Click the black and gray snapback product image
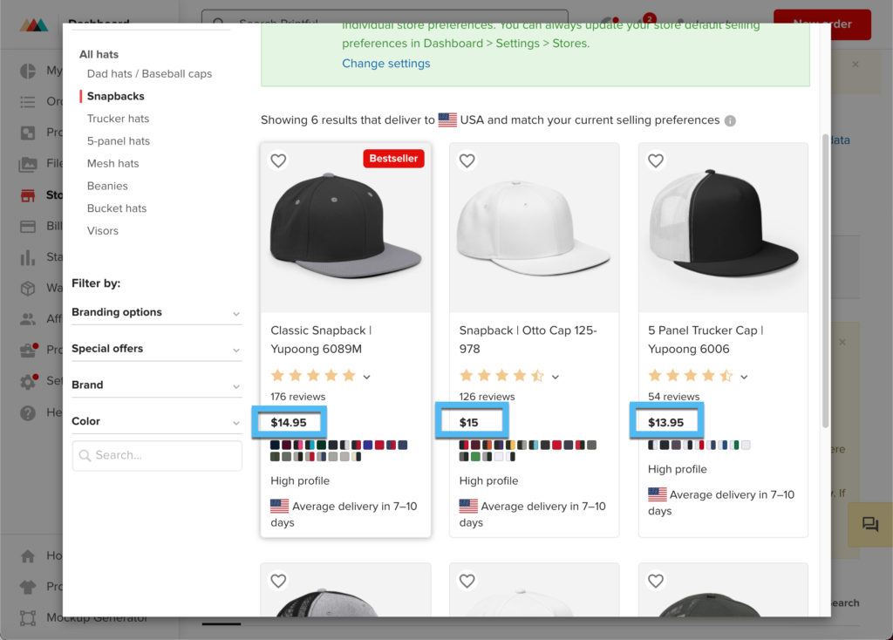 coord(345,228)
